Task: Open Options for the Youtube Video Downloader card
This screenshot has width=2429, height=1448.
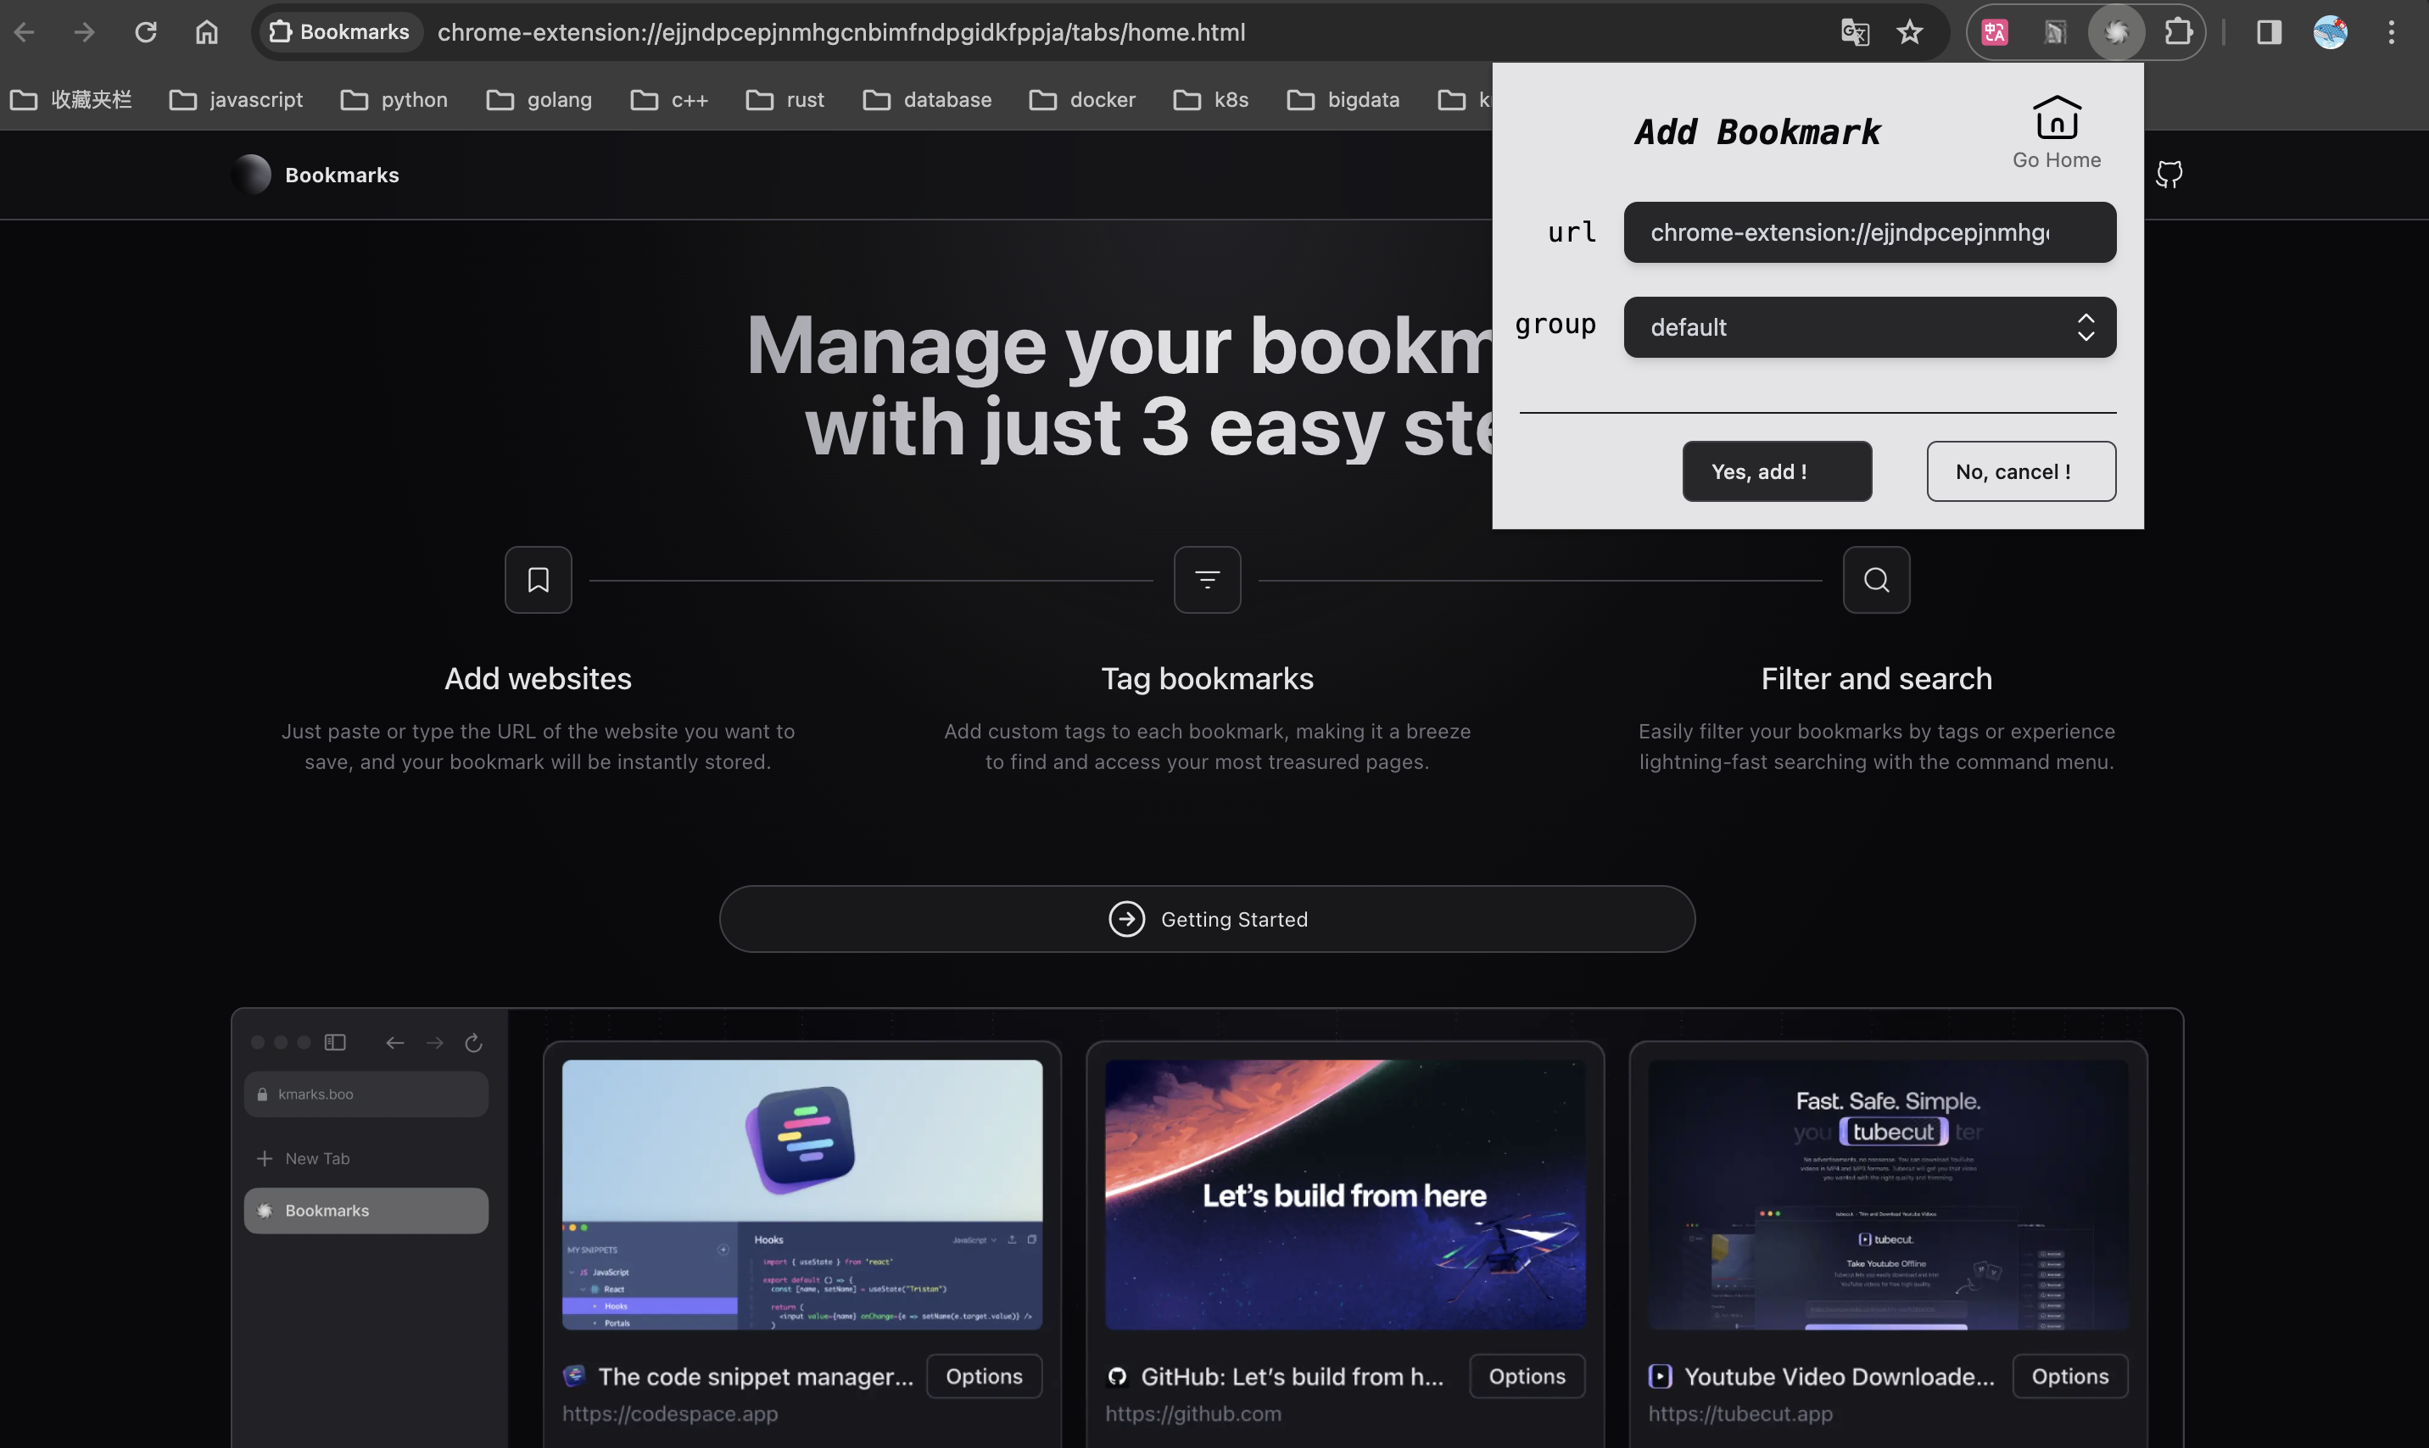Action: point(2069,1376)
